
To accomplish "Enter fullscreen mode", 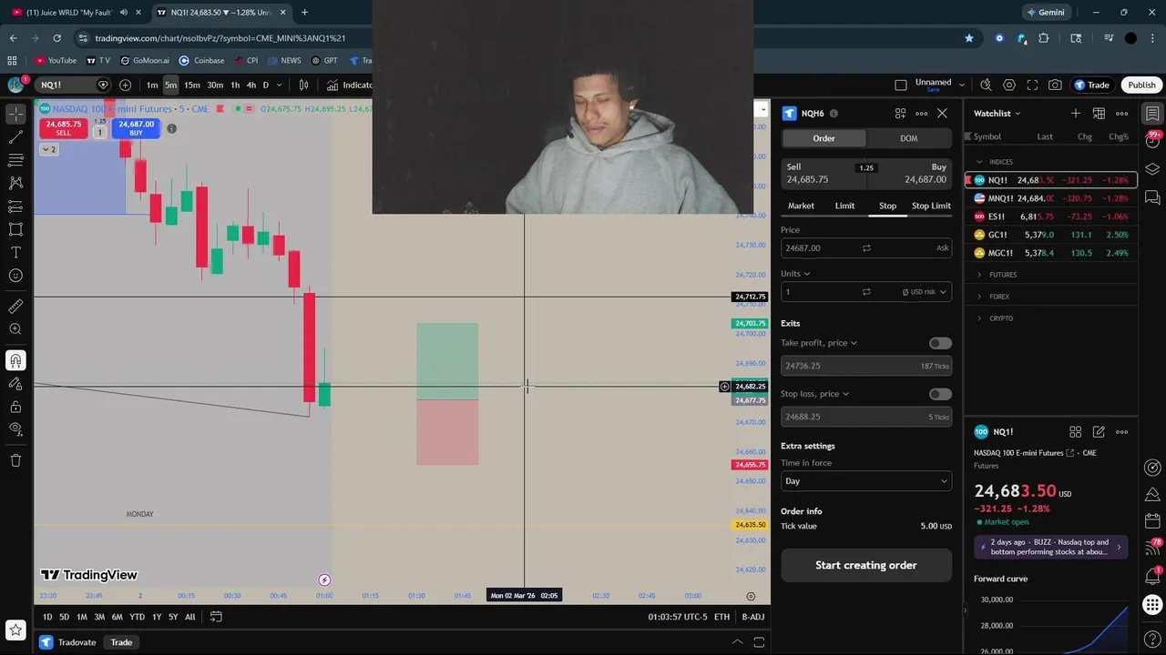I will (1032, 85).
